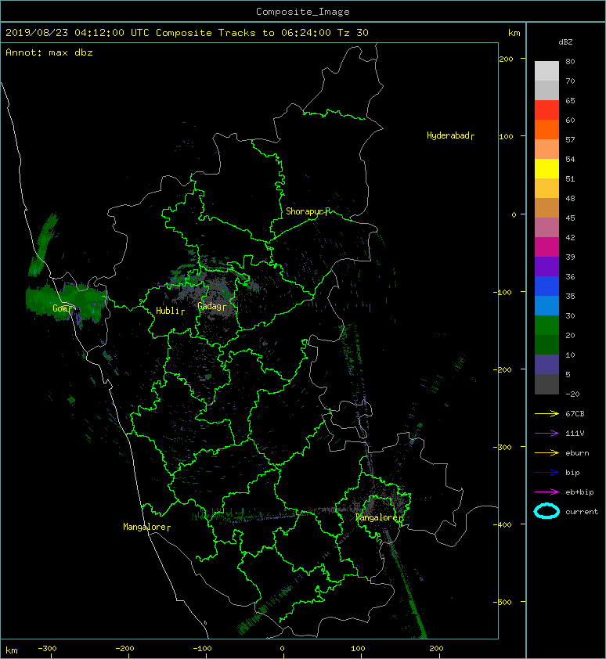Click the 111V legend label
606x659 pixels.
(x=575, y=434)
